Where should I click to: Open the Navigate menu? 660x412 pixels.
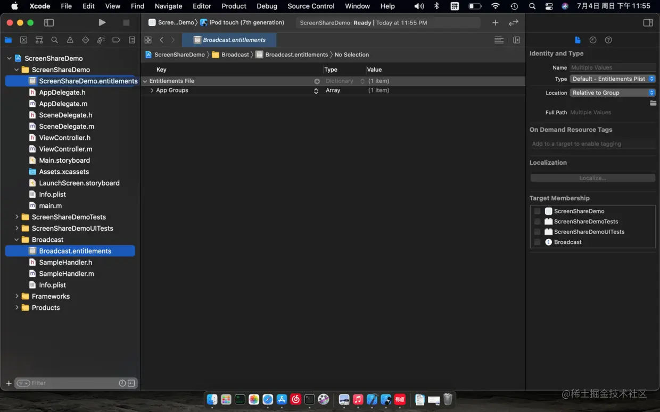168,6
